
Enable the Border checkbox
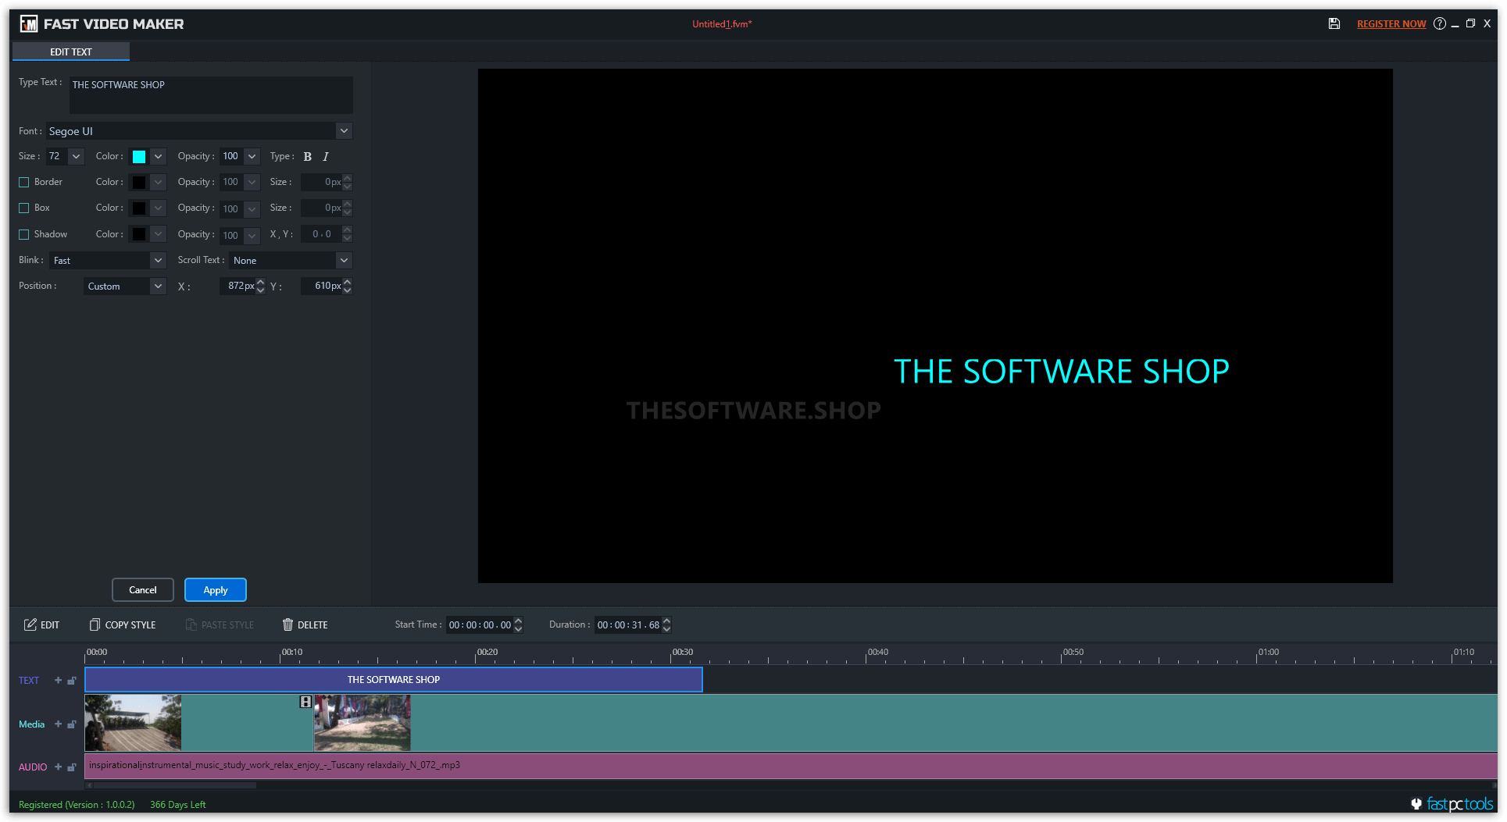pyautogui.click(x=24, y=183)
